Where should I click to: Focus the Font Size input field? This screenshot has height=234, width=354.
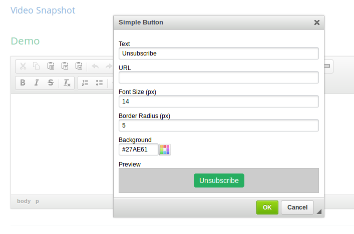click(219, 101)
